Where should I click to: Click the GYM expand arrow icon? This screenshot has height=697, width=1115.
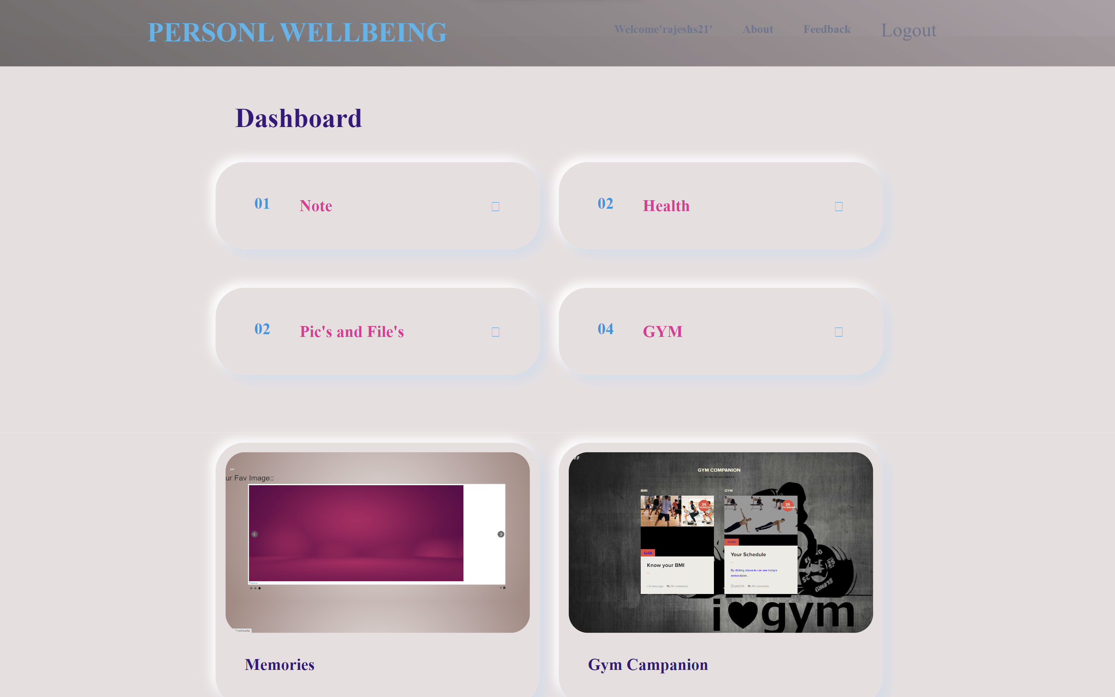[839, 331]
